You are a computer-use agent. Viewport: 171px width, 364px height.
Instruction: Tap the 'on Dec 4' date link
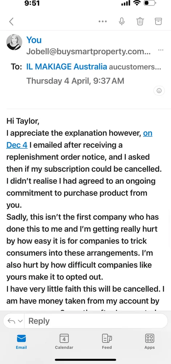click(x=79, y=139)
